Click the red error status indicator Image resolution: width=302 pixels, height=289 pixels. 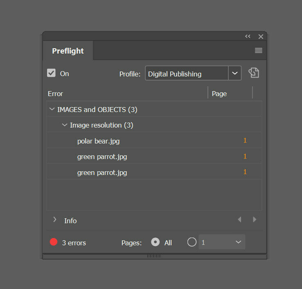pyautogui.click(x=54, y=242)
